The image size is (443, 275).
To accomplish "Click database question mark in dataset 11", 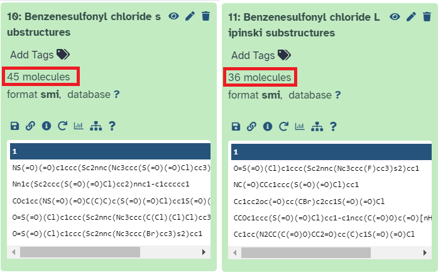I will tap(338, 95).
